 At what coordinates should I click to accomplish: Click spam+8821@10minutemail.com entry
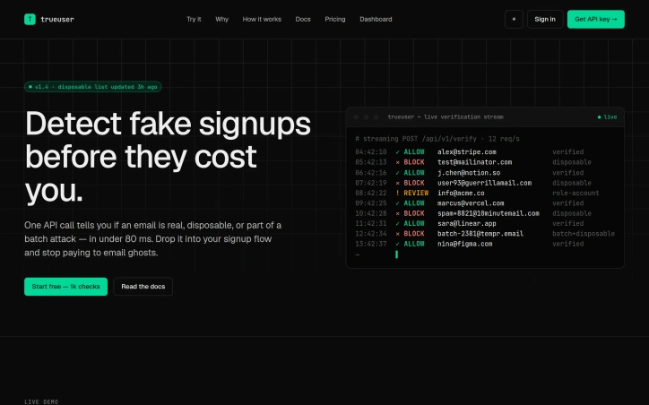click(489, 213)
